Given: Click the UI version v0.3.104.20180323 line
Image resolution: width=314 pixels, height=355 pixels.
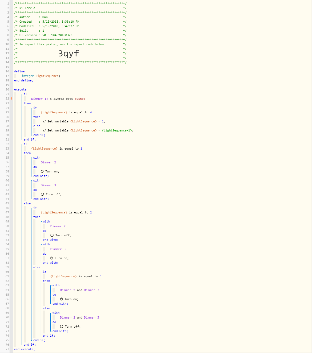Looking at the screenshot, I should (x=70, y=35).
